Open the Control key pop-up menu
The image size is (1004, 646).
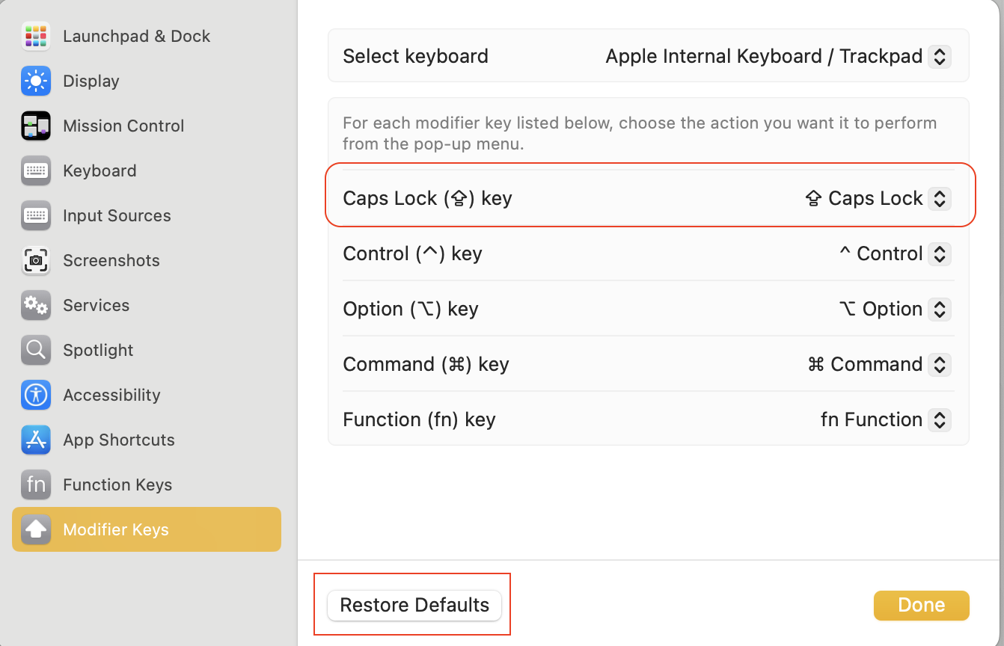[939, 253]
